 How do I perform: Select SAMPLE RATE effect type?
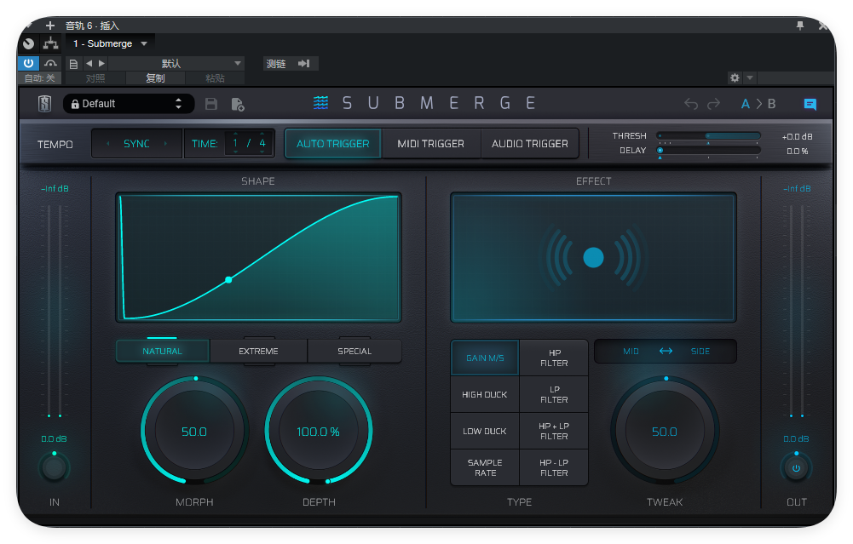(x=485, y=467)
